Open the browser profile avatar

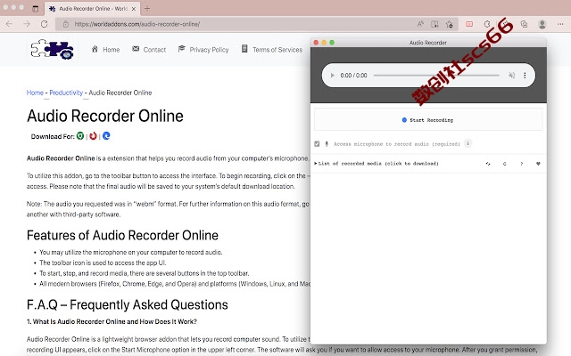pos(542,24)
